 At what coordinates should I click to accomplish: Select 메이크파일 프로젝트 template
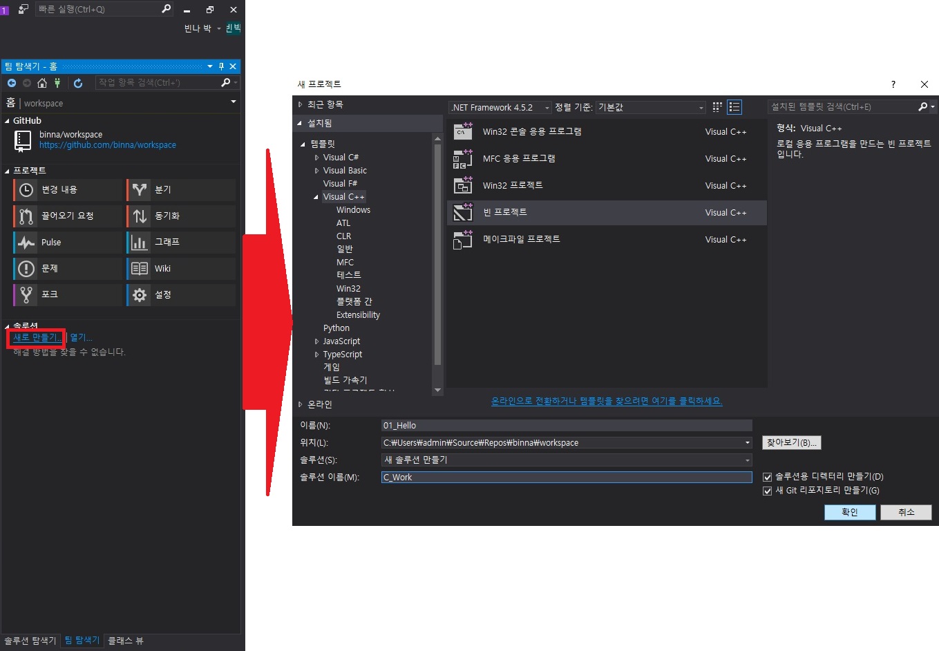pos(607,239)
